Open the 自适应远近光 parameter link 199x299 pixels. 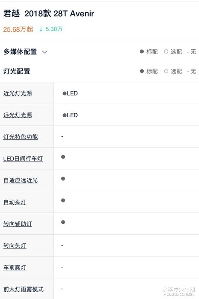[x=21, y=180]
